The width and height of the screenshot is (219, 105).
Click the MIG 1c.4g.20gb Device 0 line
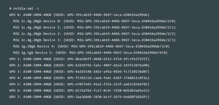pos(94,21)
